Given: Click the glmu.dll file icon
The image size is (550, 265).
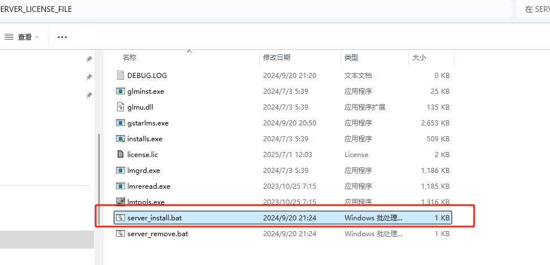Looking at the screenshot, I should click(x=121, y=107).
